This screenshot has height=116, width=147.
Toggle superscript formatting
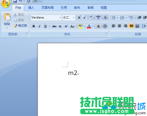(66, 26)
